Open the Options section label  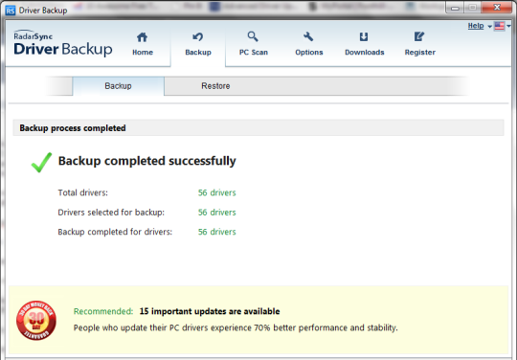[x=309, y=52]
